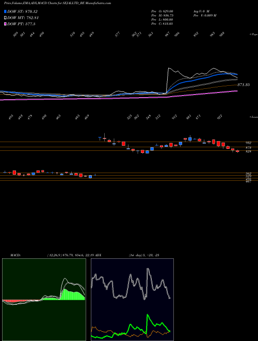Viewport: 258px width, 341px height.
Task: Click the 'Pre O: 829.00' open value
Action: pos(162,11)
